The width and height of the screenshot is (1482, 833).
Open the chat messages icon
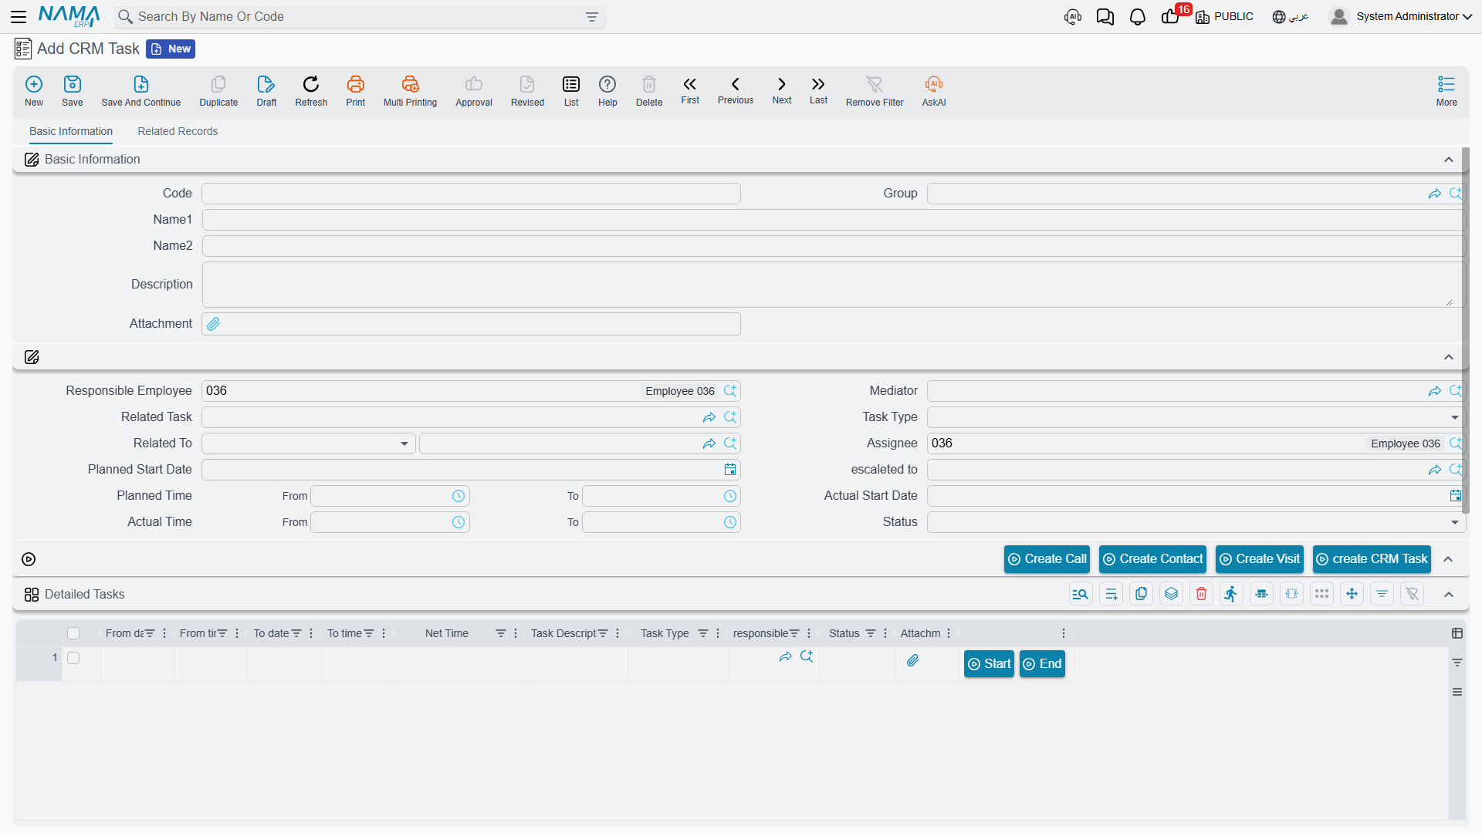click(1105, 17)
